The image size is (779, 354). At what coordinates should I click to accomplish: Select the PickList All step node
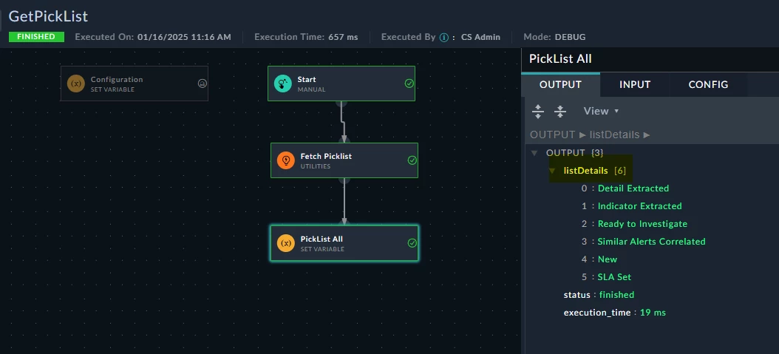(x=344, y=243)
